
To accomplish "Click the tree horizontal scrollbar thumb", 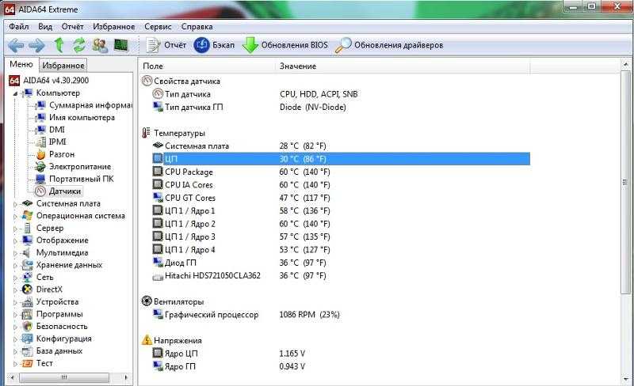I will [x=64, y=377].
